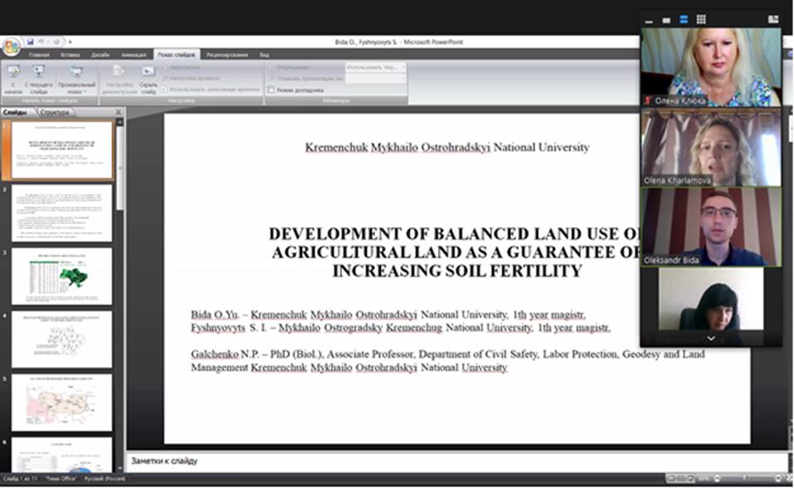Image resolution: width=794 pixels, height=488 pixels.
Task: Minimize the video panel with dash icon
Action: [x=649, y=21]
